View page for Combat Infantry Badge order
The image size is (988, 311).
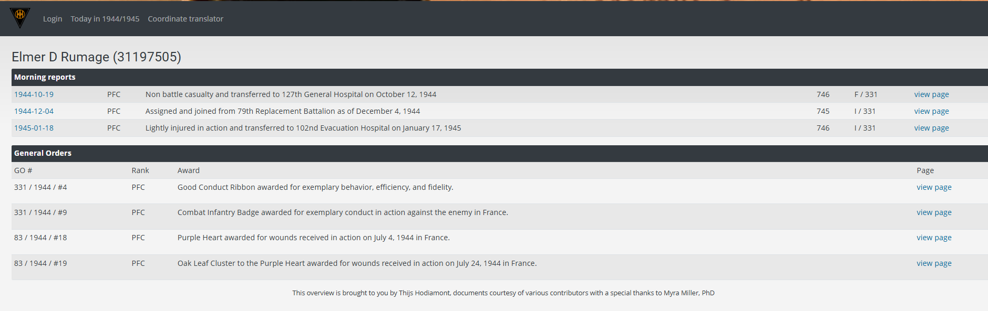(x=934, y=212)
